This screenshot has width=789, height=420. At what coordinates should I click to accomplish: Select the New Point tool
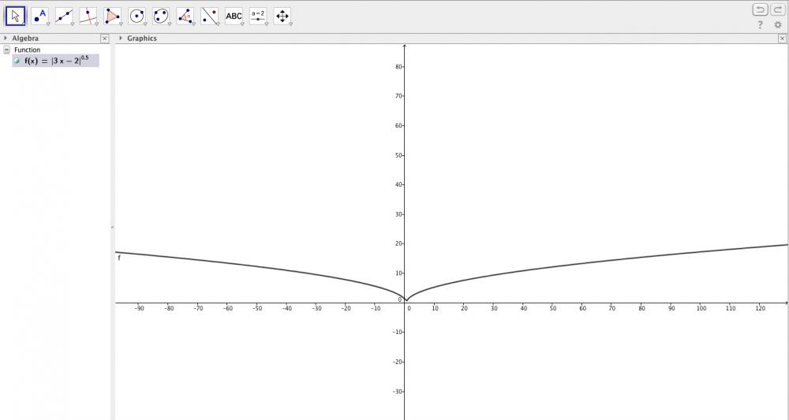click(x=39, y=16)
